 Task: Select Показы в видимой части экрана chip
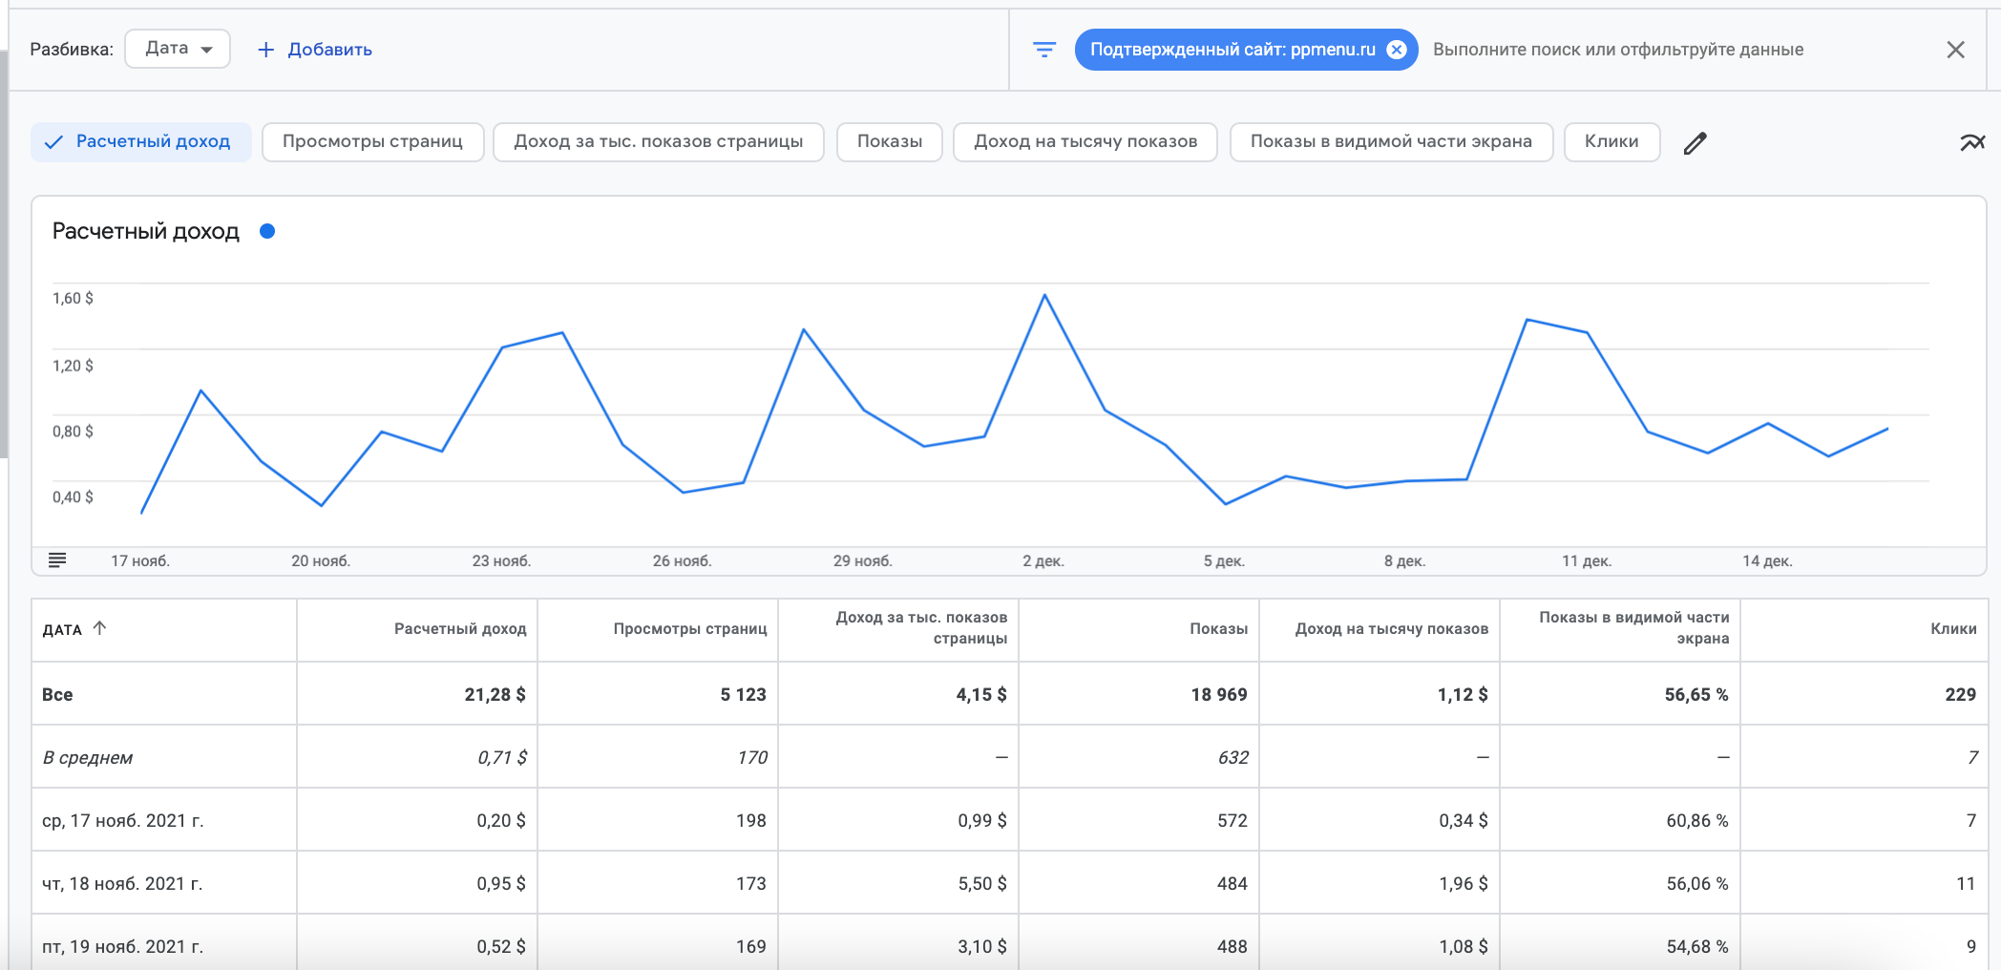pyautogui.click(x=1390, y=142)
